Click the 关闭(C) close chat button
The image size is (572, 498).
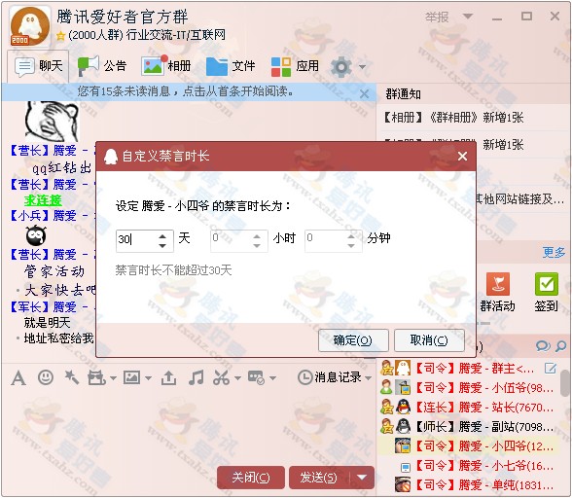251,478
